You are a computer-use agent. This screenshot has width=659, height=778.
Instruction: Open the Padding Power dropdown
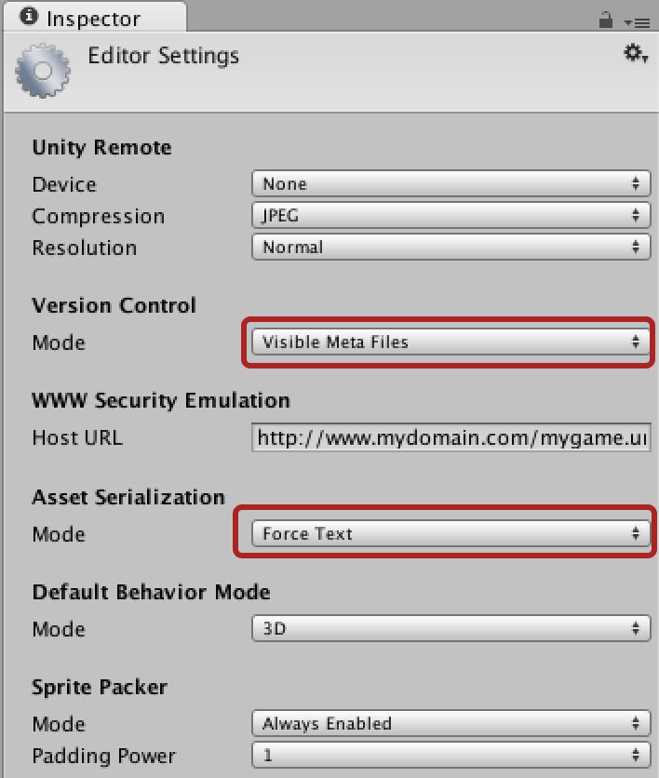tap(451, 755)
